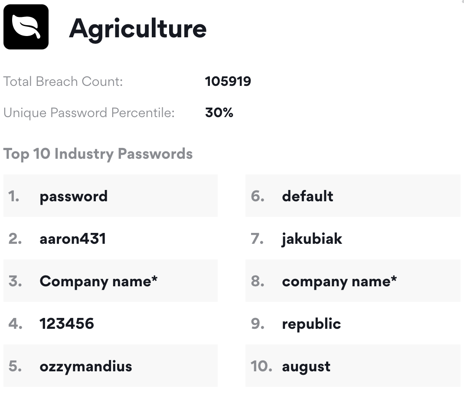Click the eighth entry 'company name*'
464x393 pixels.
[353, 281]
